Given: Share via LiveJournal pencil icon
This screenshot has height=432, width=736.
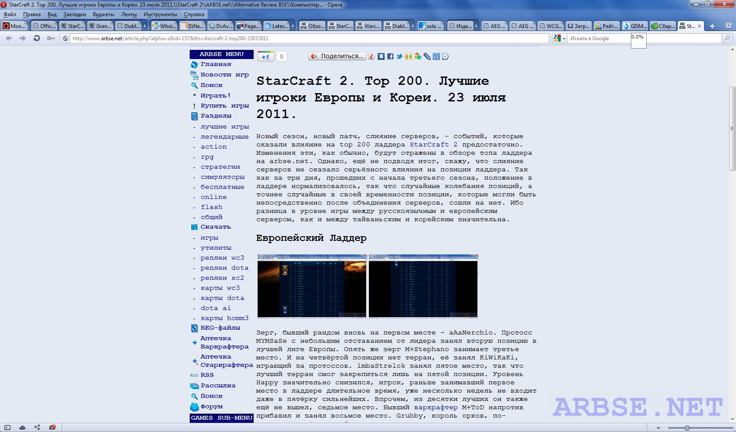Looking at the screenshot, I should point(427,56).
